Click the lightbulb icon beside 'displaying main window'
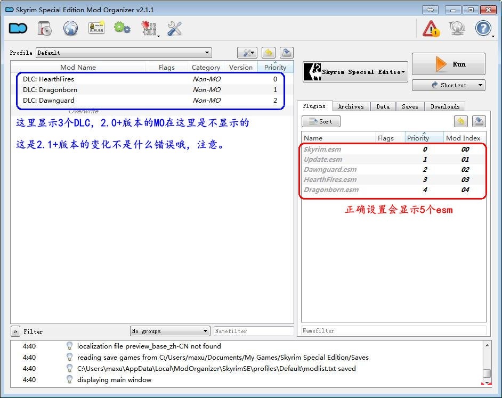The height and width of the screenshot is (398, 502). click(x=69, y=379)
